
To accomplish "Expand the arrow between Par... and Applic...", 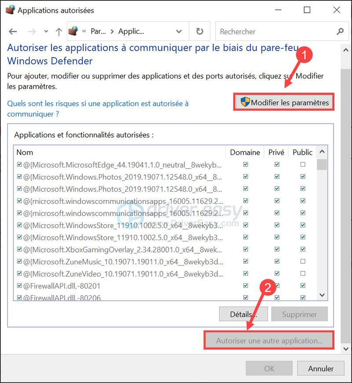I will point(112,32).
